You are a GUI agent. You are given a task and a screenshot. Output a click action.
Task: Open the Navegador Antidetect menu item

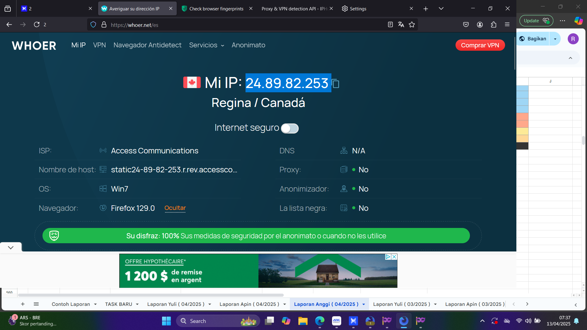[147, 45]
